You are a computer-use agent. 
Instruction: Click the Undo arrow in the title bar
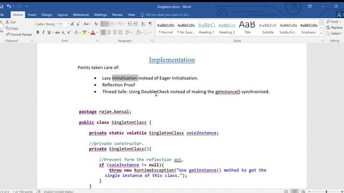click(9, 6)
